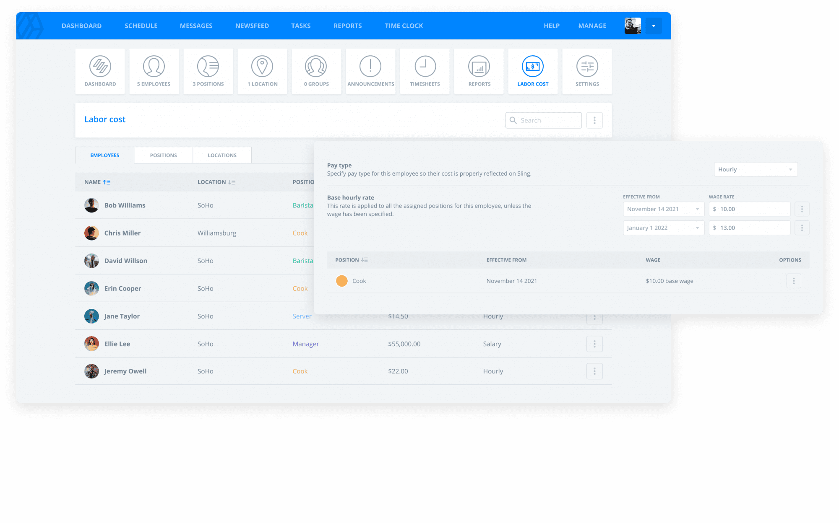Click the three-dot menu for Ellie Lee
Viewport: 839px width, 523px height.
tap(594, 344)
